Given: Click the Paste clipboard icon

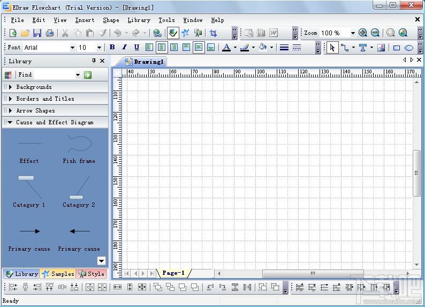Looking at the screenshot, I should (x=90, y=33).
